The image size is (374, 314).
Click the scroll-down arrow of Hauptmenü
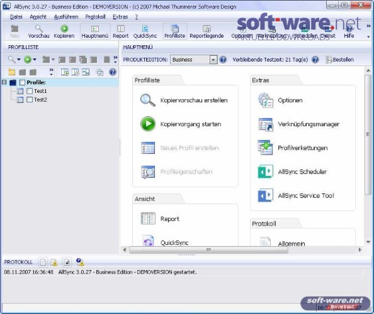(x=368, y=242)
